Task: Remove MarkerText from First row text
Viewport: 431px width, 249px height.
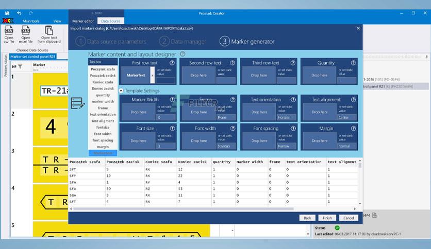Action: (x=153, y=75)
